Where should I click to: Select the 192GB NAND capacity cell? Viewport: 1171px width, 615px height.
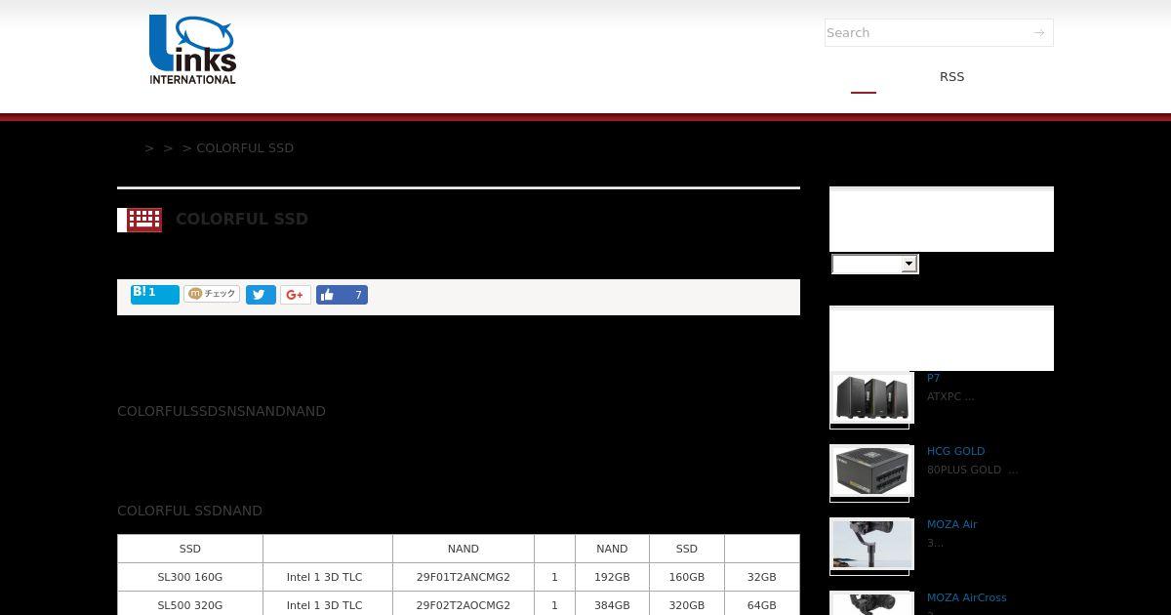pos(612,577)
